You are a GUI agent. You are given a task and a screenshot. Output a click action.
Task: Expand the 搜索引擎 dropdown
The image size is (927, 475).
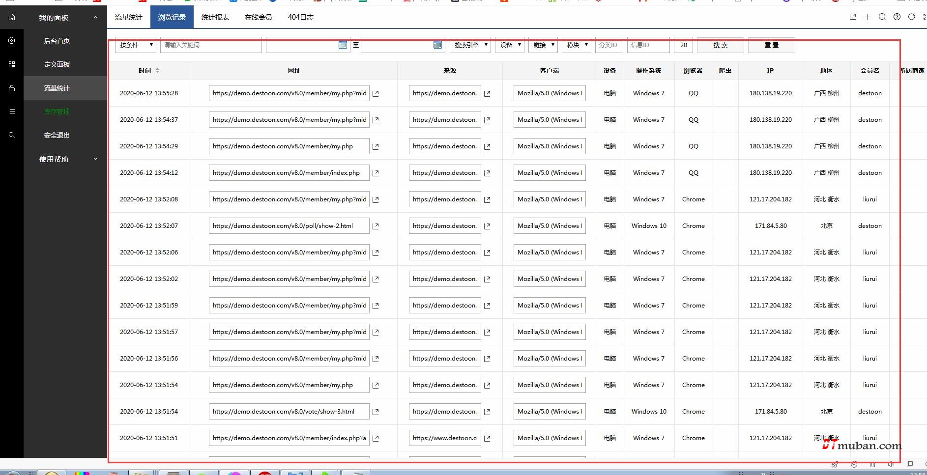tap(470, 45)
